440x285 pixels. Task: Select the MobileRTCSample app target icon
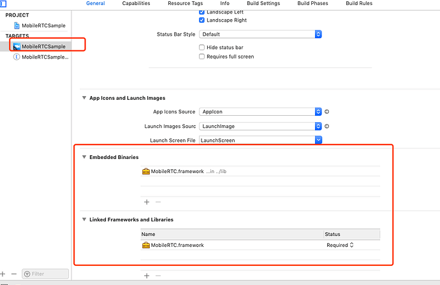(x=17, y=46)
